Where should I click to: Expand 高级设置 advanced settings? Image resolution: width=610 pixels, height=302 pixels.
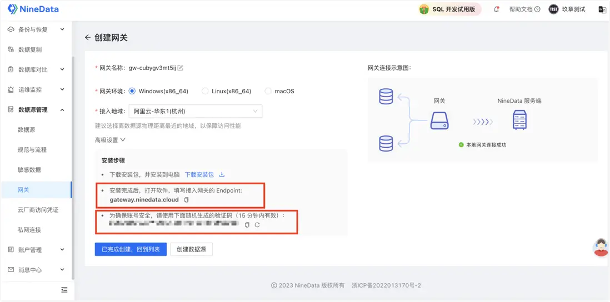pos(110,139)
